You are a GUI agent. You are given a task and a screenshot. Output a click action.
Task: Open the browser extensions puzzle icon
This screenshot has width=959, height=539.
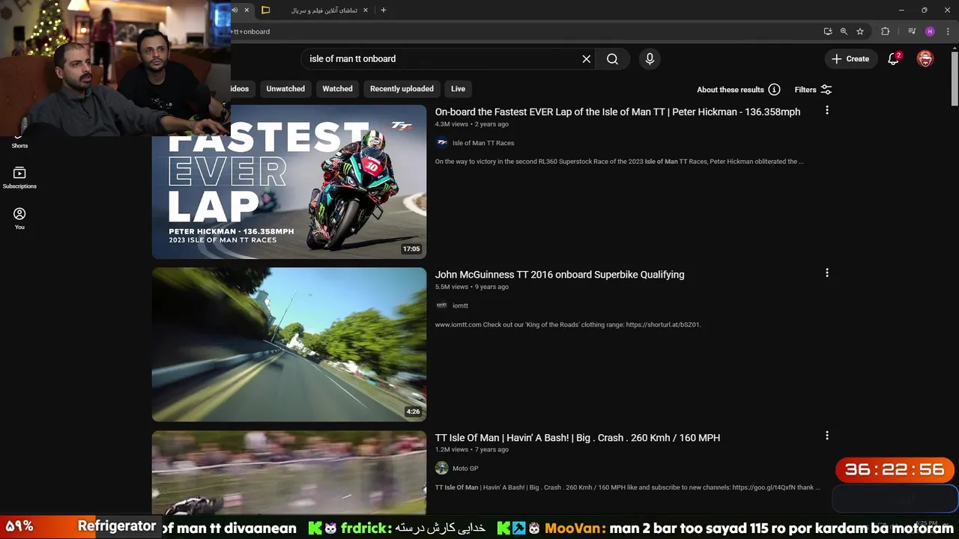(886, 31)
